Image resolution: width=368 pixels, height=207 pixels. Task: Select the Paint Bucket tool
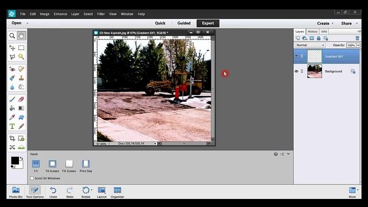coord(12,108)
